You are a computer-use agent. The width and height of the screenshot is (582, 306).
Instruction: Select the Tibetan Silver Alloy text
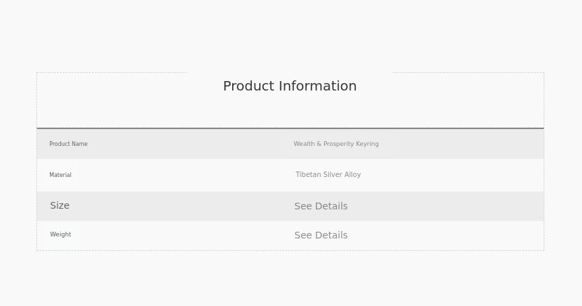(x=328, y=175)
